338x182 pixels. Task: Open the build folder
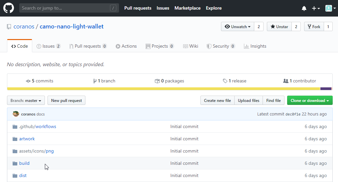(x=24, y=163)
